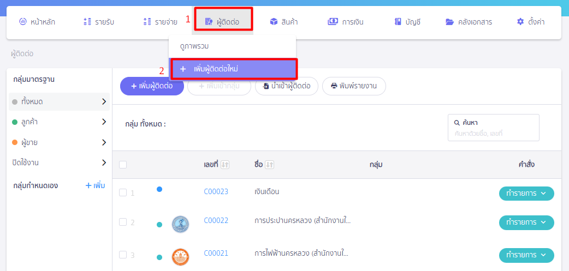Open ทำรายการ dropdown for C00023

(x=526, y=194)
